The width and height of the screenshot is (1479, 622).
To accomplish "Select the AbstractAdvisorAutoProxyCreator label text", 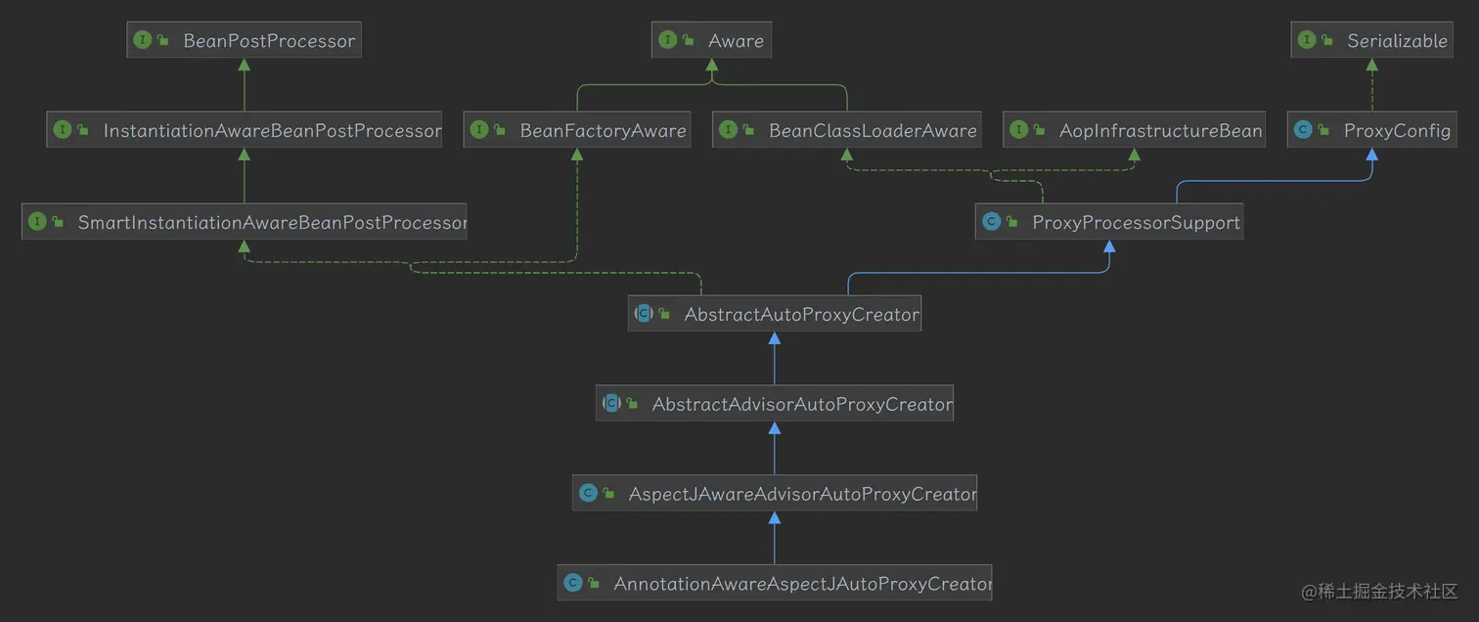I will [x=802, y=404].
